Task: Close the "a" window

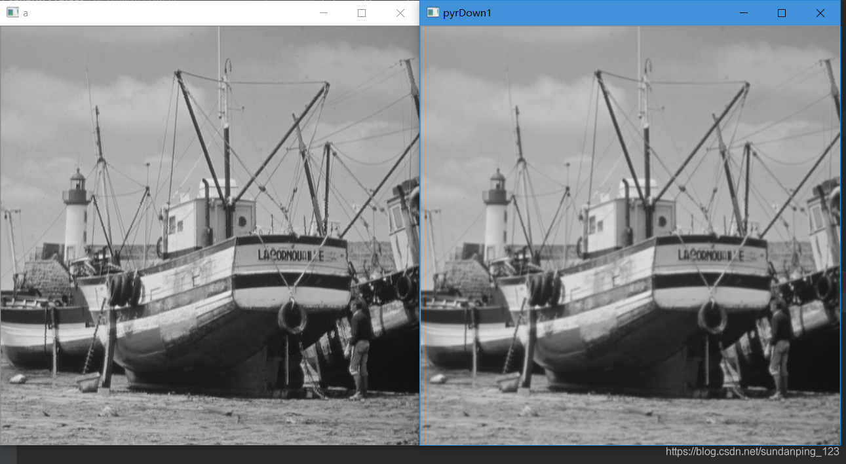Action: [x=400, y=13]
